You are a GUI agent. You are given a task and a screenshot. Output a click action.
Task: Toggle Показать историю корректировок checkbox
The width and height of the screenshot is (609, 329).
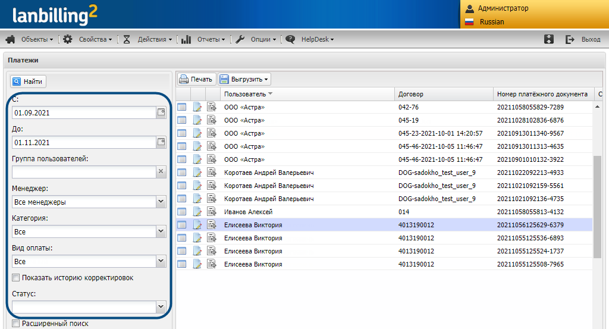pos(16,278)
